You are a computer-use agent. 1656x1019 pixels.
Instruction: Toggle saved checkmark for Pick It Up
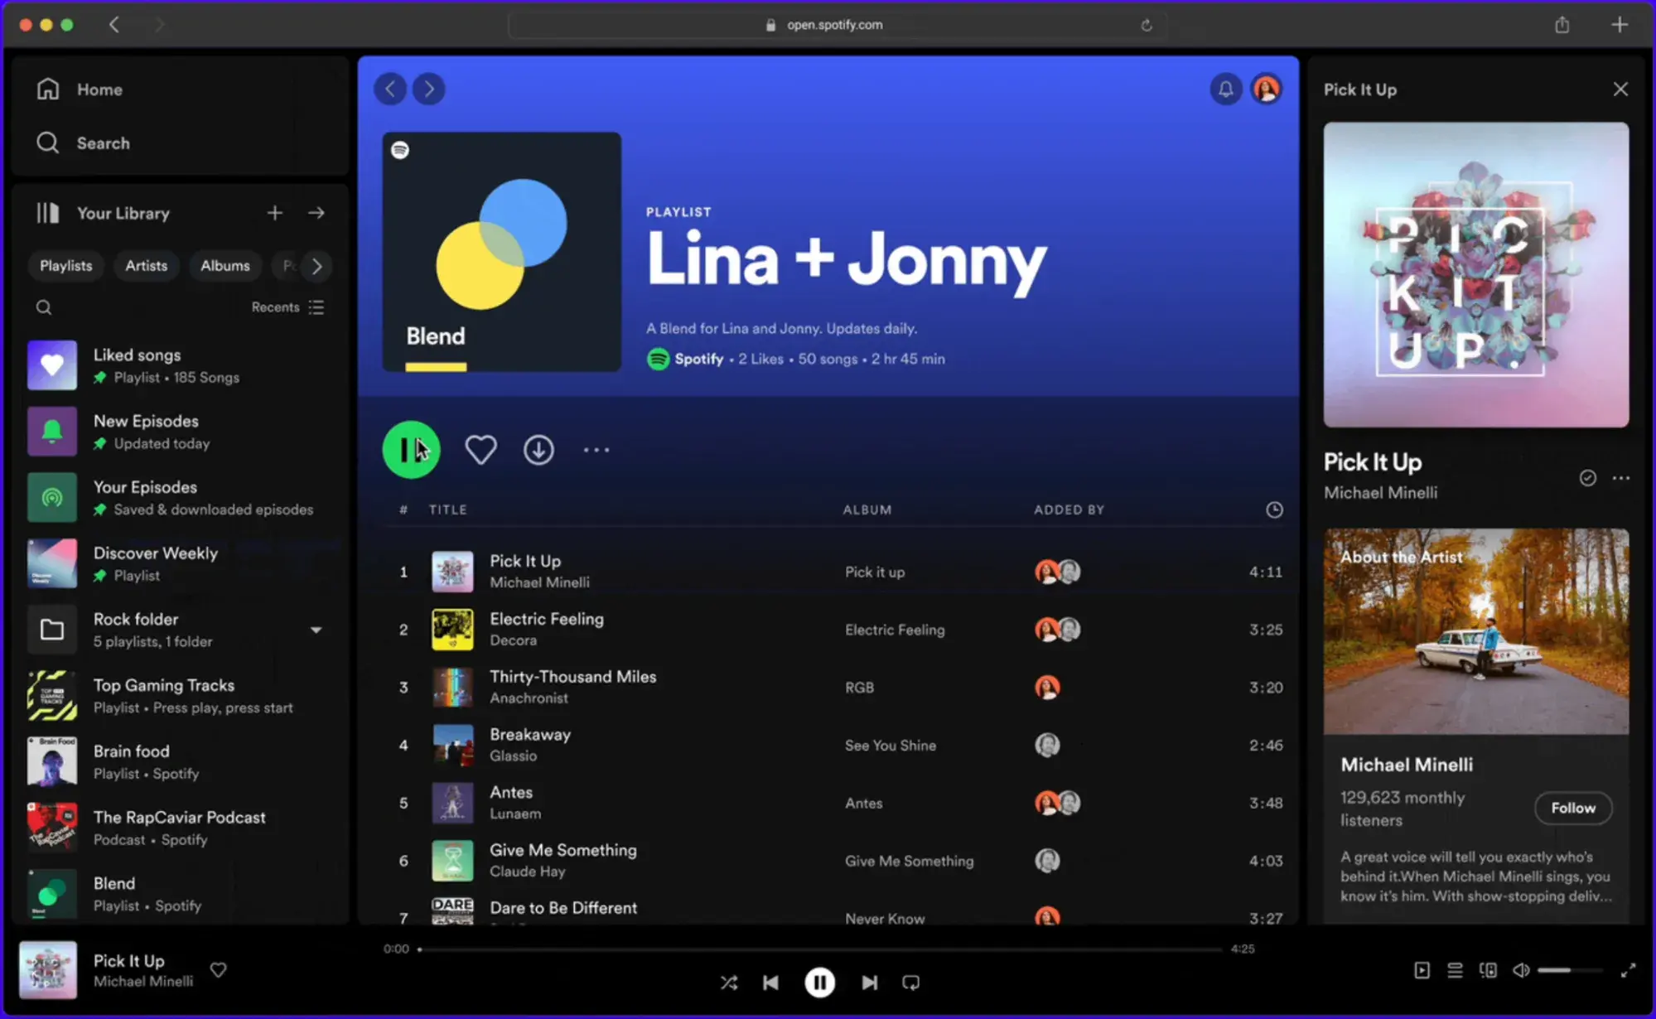[x=1587, y=478]
